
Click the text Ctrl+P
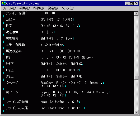pyautogui.click(x=74, y=70)
